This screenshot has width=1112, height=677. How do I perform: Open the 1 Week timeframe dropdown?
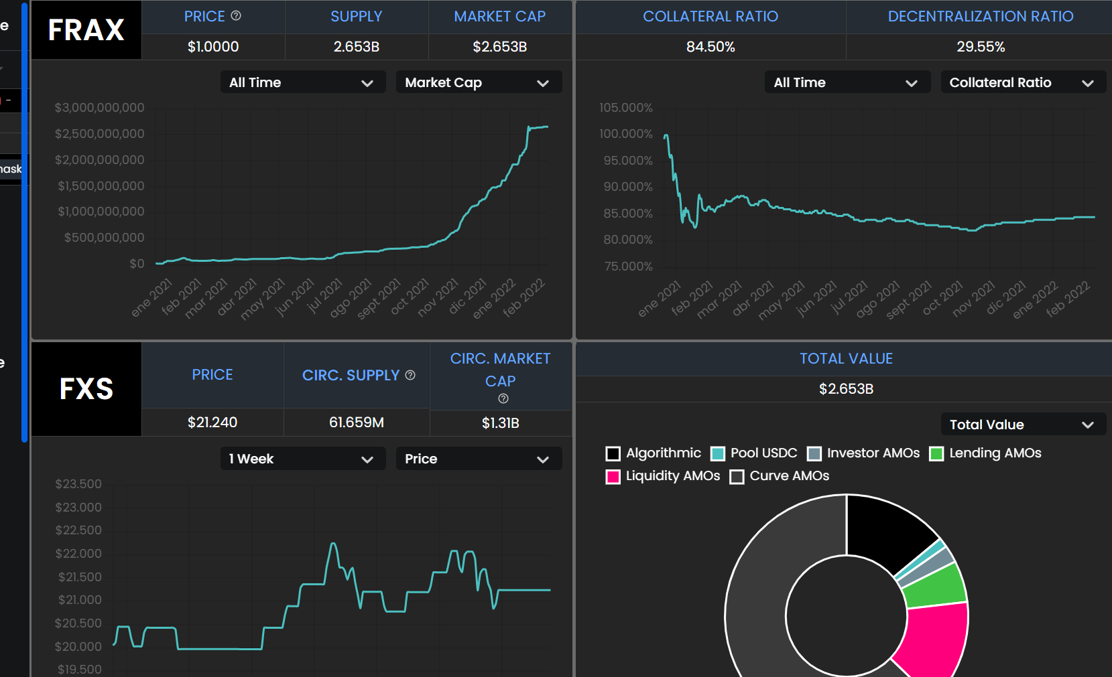point(302,459)
